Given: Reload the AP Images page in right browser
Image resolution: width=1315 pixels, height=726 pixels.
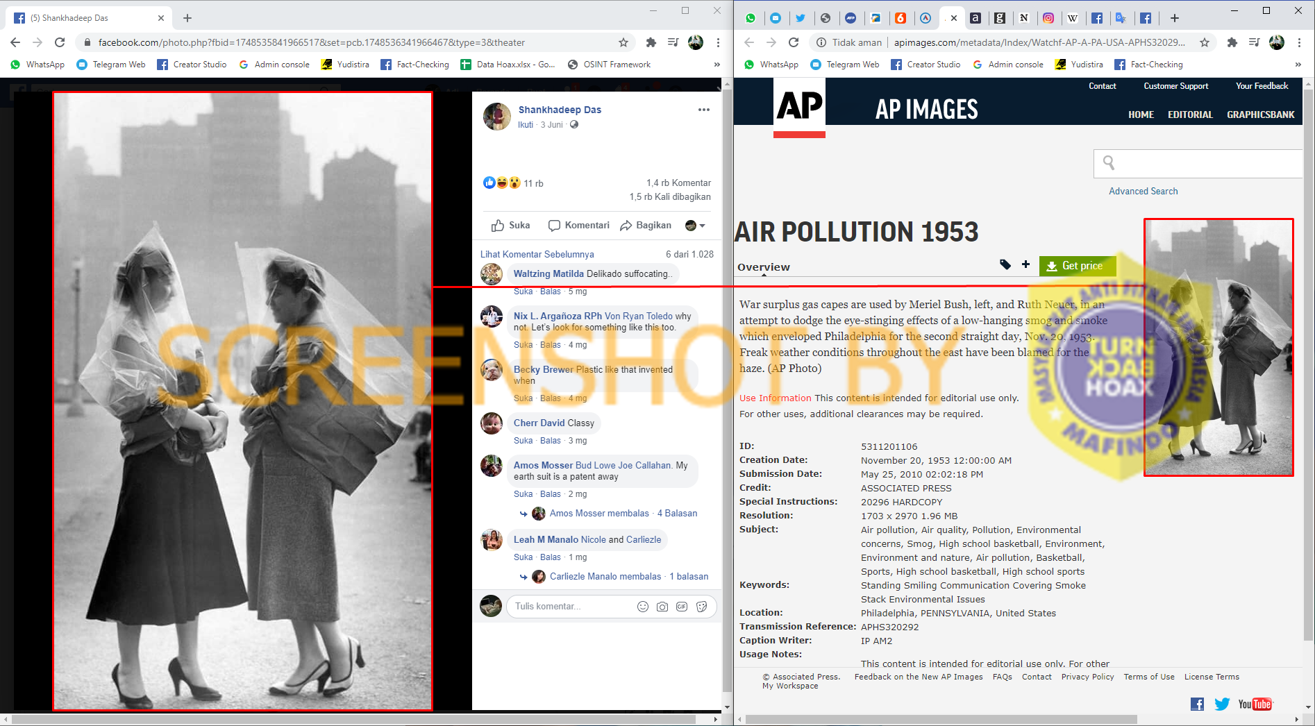Looking at the screenshot, I should point(794,42).
